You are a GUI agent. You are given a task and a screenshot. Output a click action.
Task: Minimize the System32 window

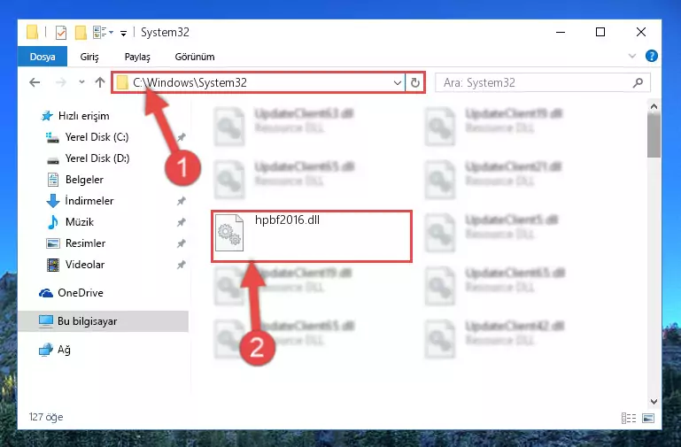click(561, 32)
